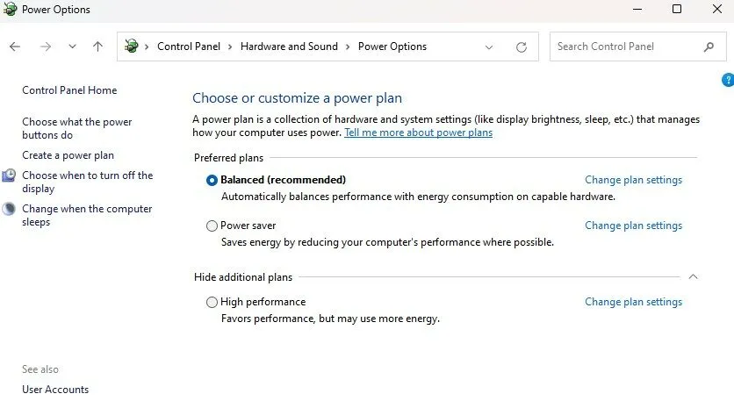Screen dimensions: 734x401
Task: Click the Control Panel icon in address bar
Action: pyautogui.click(x=132, y=47)
